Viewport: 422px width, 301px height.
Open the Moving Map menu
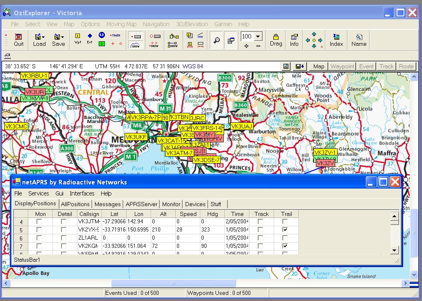click(121, 24)
